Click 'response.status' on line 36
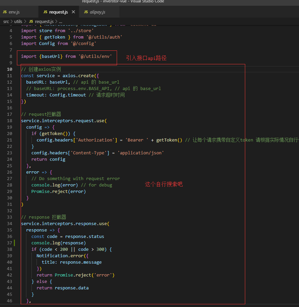 pos(85,237)
